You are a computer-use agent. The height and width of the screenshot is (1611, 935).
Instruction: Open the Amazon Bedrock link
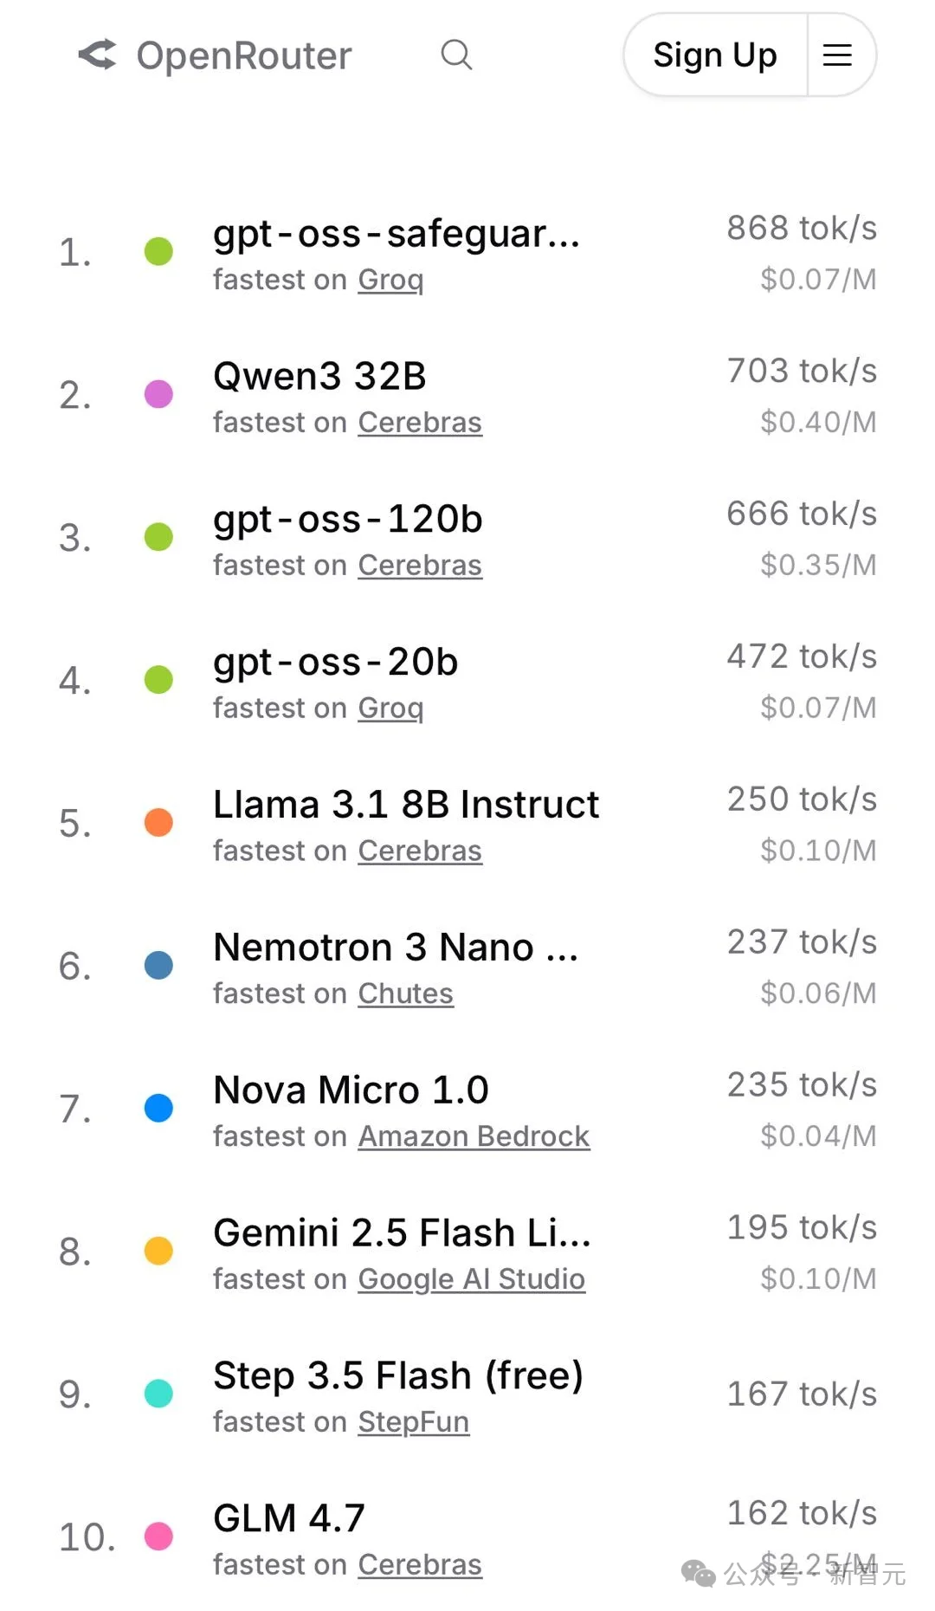coord(473,1136)
